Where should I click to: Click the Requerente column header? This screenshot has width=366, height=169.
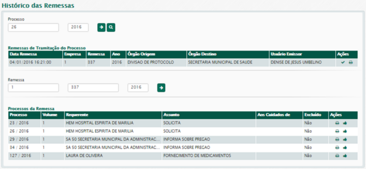coord(77,115)
